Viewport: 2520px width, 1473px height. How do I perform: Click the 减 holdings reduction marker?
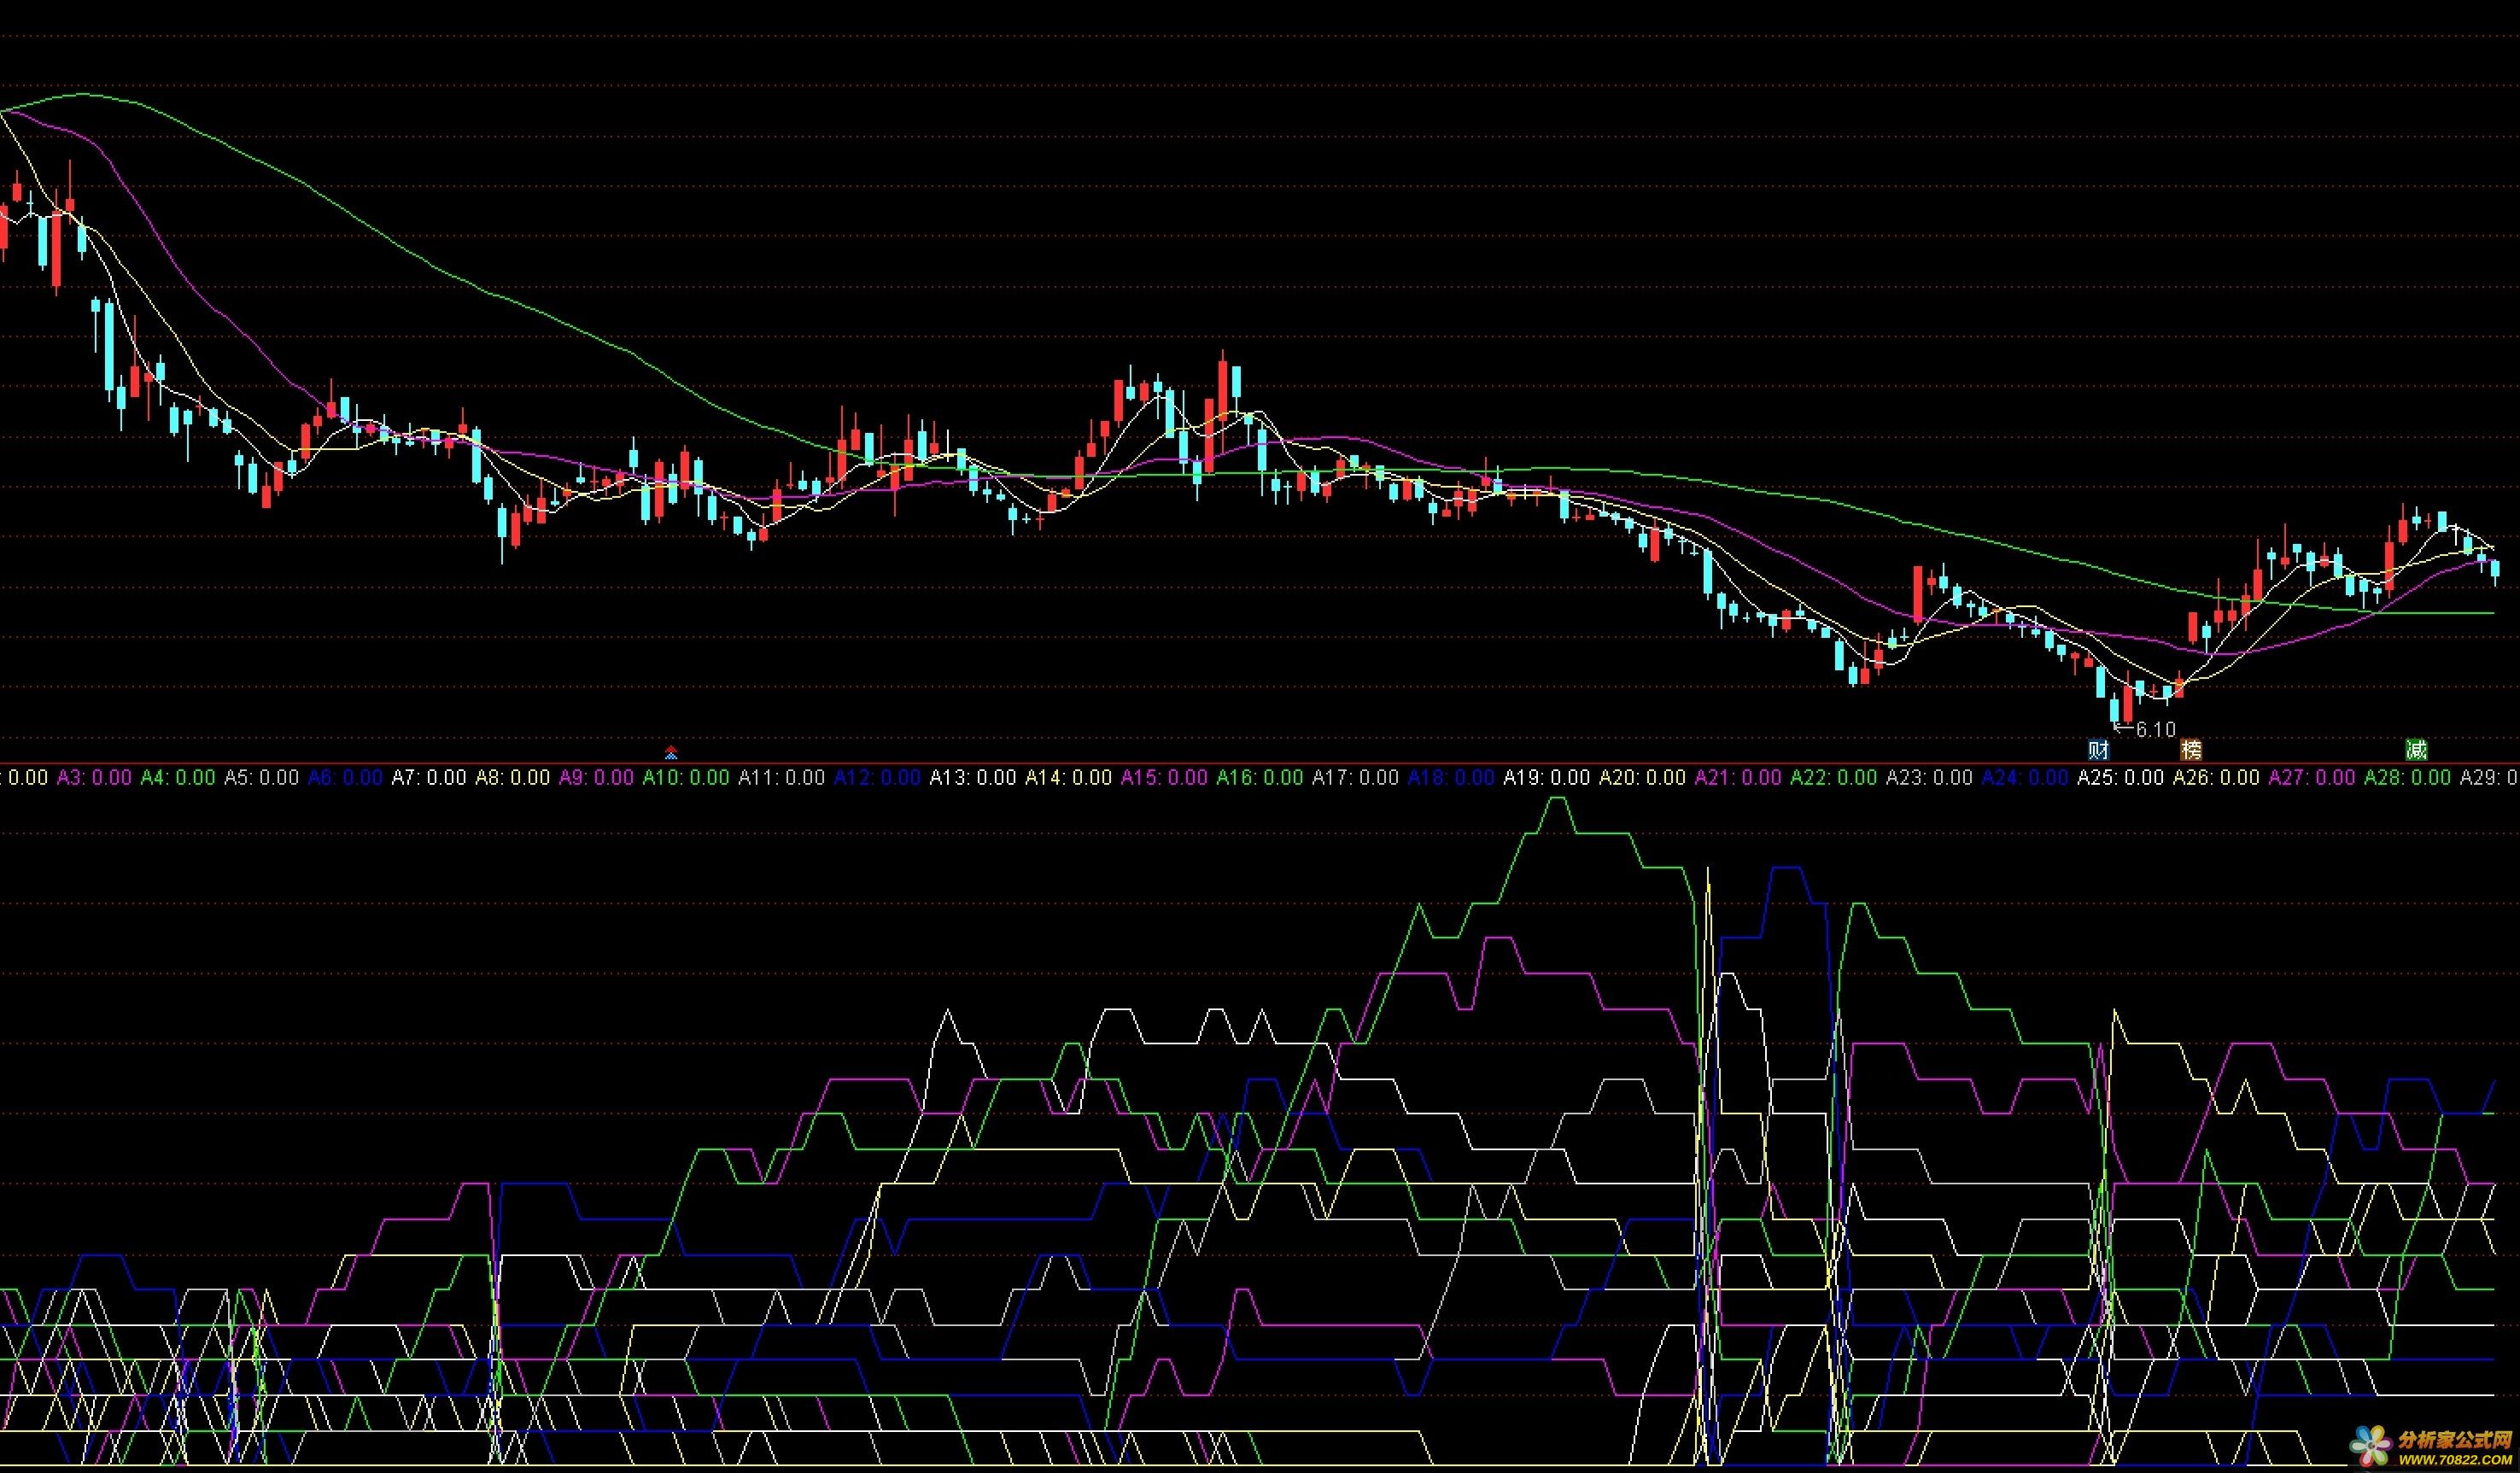tap(2416, 750)
